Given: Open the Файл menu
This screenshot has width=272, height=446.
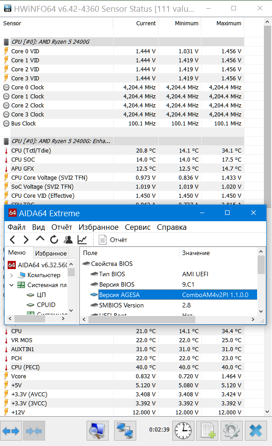Looking at the screenshot, I should point(17,227).
